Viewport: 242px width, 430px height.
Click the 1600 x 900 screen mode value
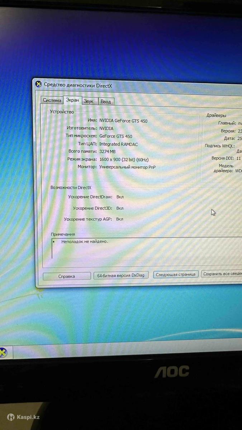tap(124, 159)
